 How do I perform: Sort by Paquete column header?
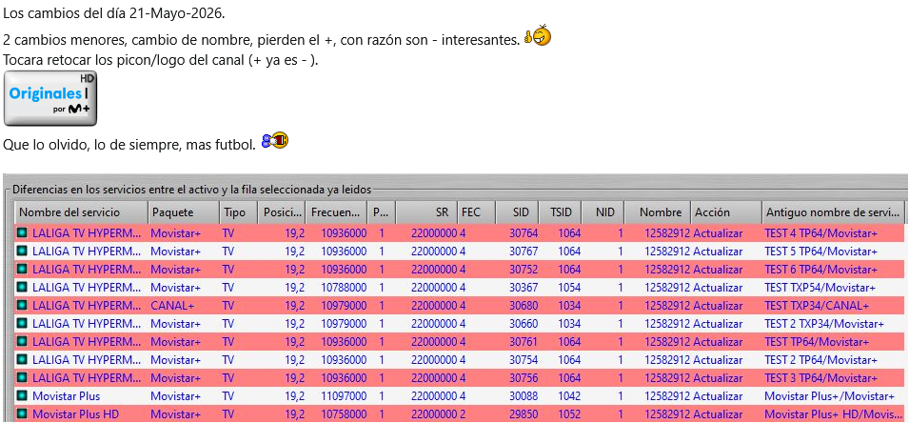point(184,212)
